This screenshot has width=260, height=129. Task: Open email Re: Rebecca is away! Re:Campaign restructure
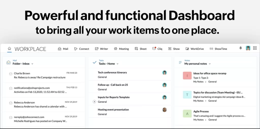point(40,77)
